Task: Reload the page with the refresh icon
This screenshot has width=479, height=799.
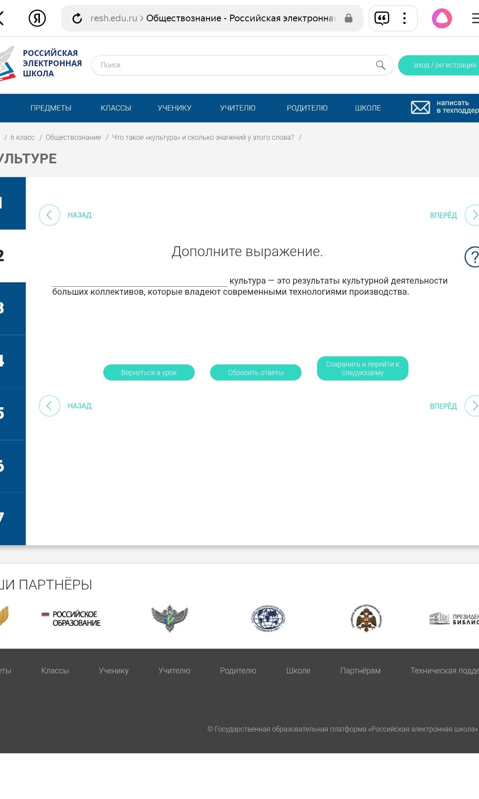Action: click(77, 18)
